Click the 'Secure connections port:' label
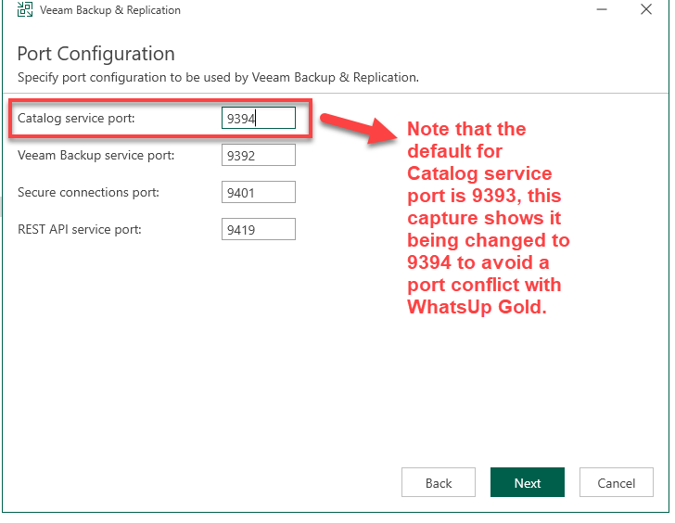 click(88, 192)
